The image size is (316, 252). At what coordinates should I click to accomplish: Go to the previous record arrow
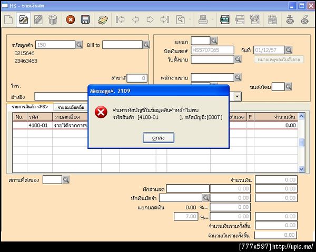[x=135, y=19]
